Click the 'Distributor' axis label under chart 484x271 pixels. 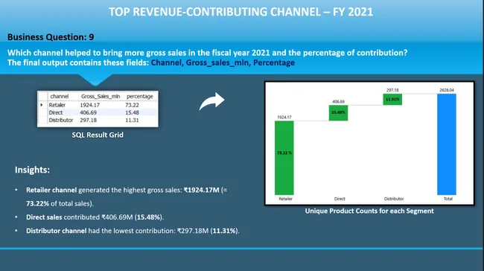[394, 199]
